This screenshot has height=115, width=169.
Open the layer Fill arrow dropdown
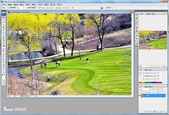[x=161, y=92]
